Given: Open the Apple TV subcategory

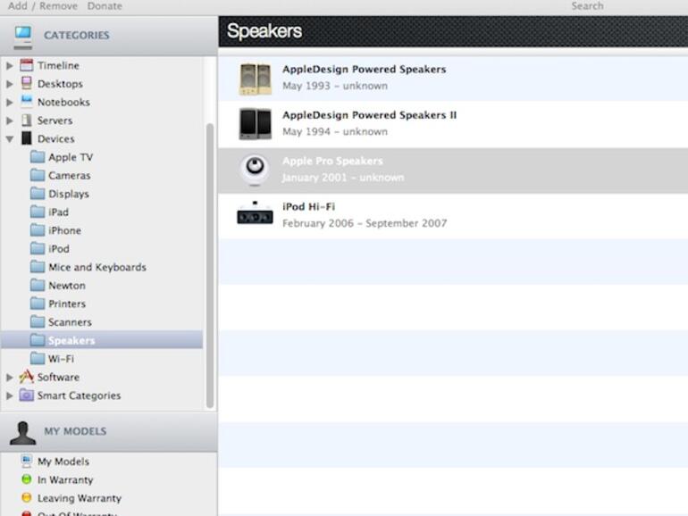Looking at the screenshot, I should point(71,157).
